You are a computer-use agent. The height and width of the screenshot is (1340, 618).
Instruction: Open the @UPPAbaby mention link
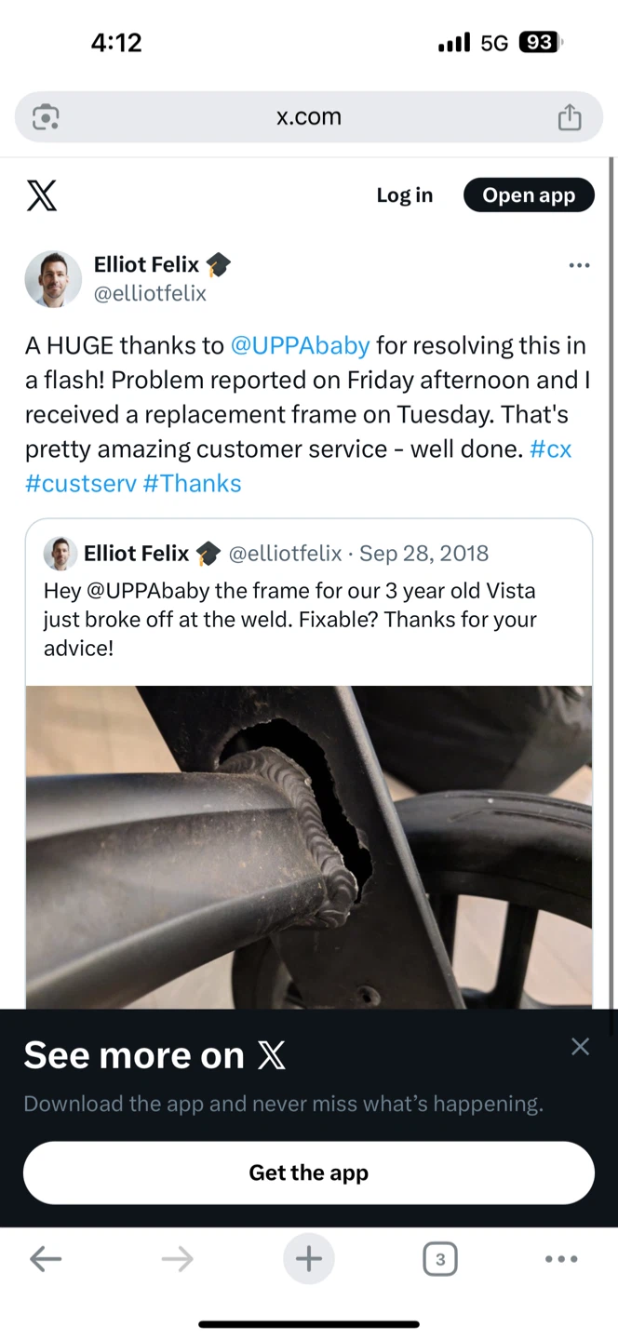[x=300, y=345]
